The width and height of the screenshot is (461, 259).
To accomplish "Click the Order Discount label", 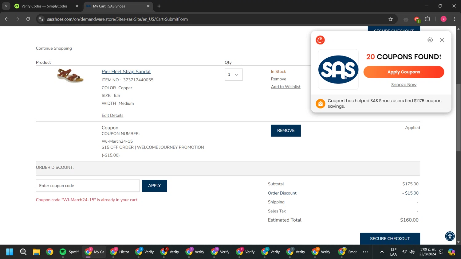I will point(282,193).
